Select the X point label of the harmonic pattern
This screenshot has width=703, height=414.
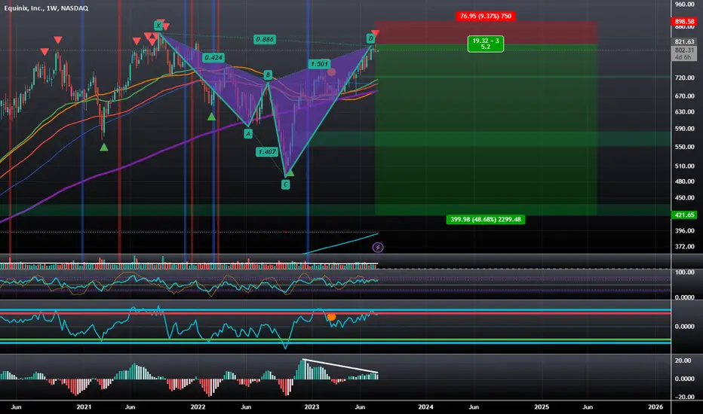coord(158,26)
